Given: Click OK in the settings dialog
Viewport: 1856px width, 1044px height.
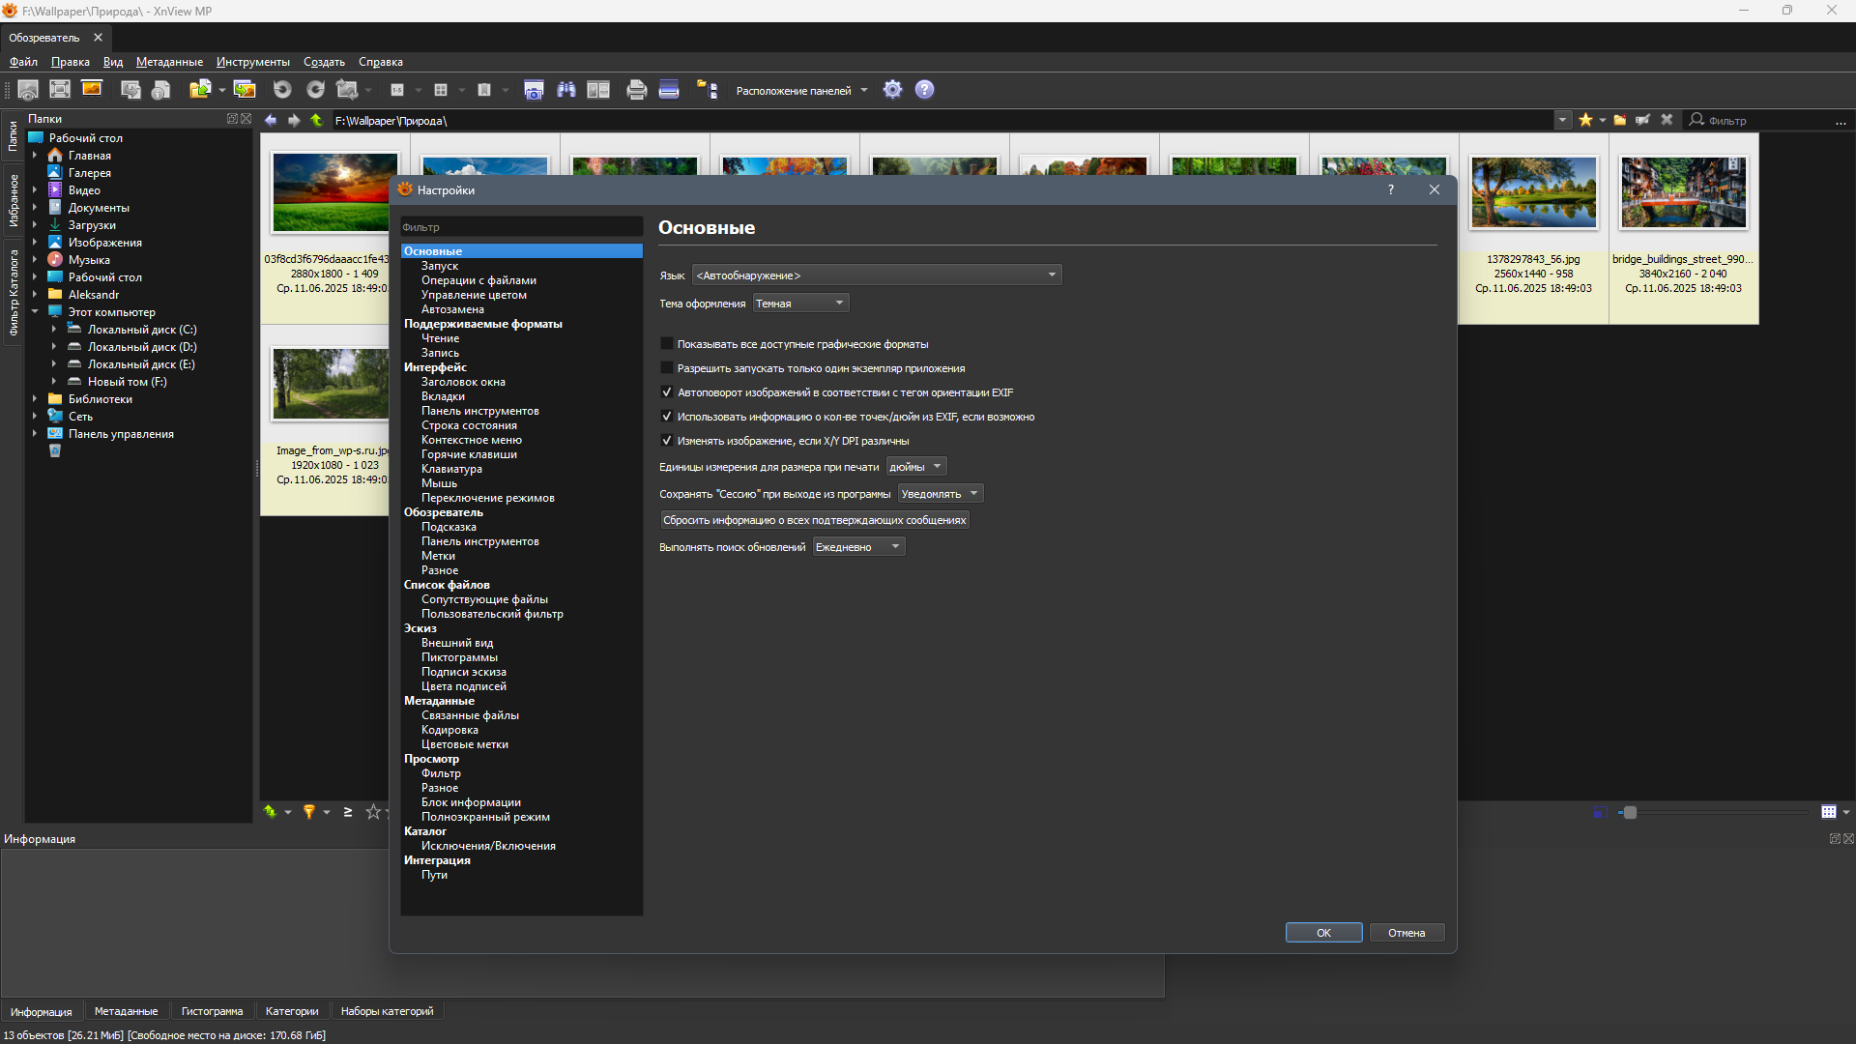Looking at the screenshot, I should pyautogui.click(x=1323, y=933).
